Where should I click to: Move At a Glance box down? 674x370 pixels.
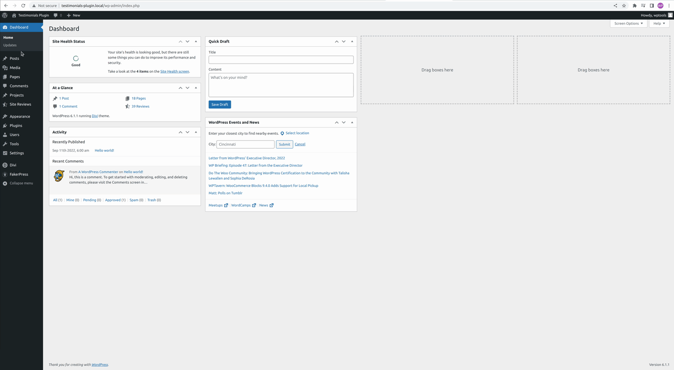coord(187,88)
